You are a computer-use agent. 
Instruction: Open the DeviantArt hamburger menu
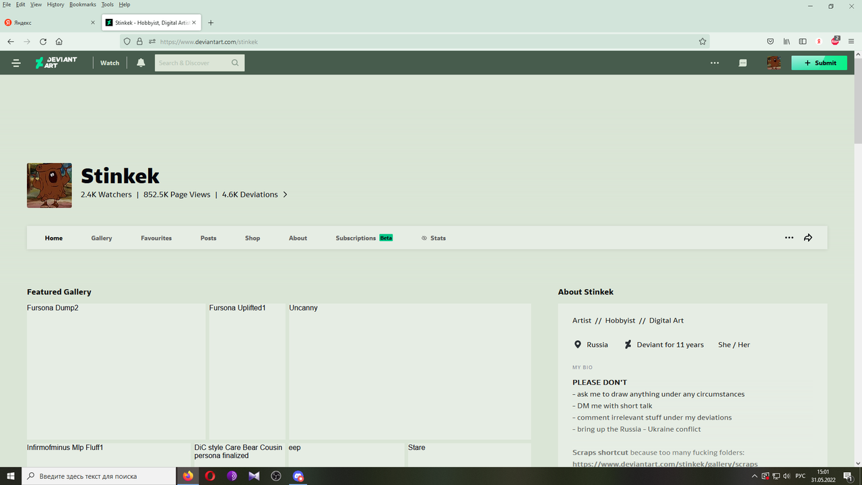16,63
